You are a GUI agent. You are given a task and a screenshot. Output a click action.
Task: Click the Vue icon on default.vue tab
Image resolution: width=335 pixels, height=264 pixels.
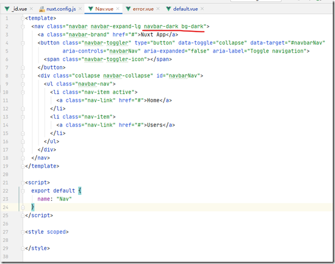pyautogui.click(x=168, y=9)
